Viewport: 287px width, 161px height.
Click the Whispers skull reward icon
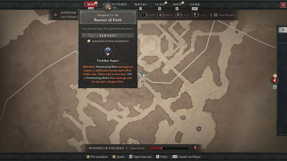pos(195,148)
